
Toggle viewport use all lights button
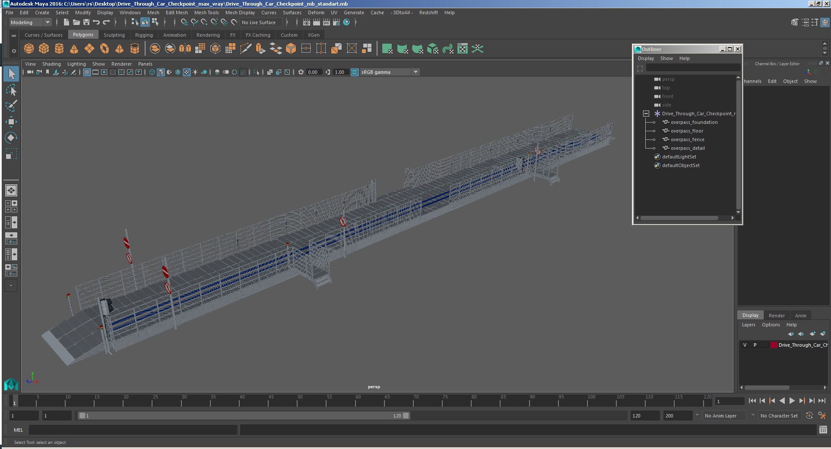195,72
